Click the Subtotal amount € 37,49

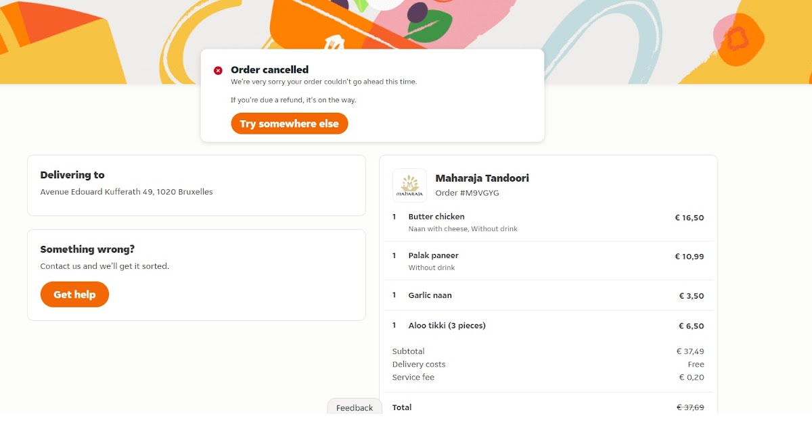point(690,352)
